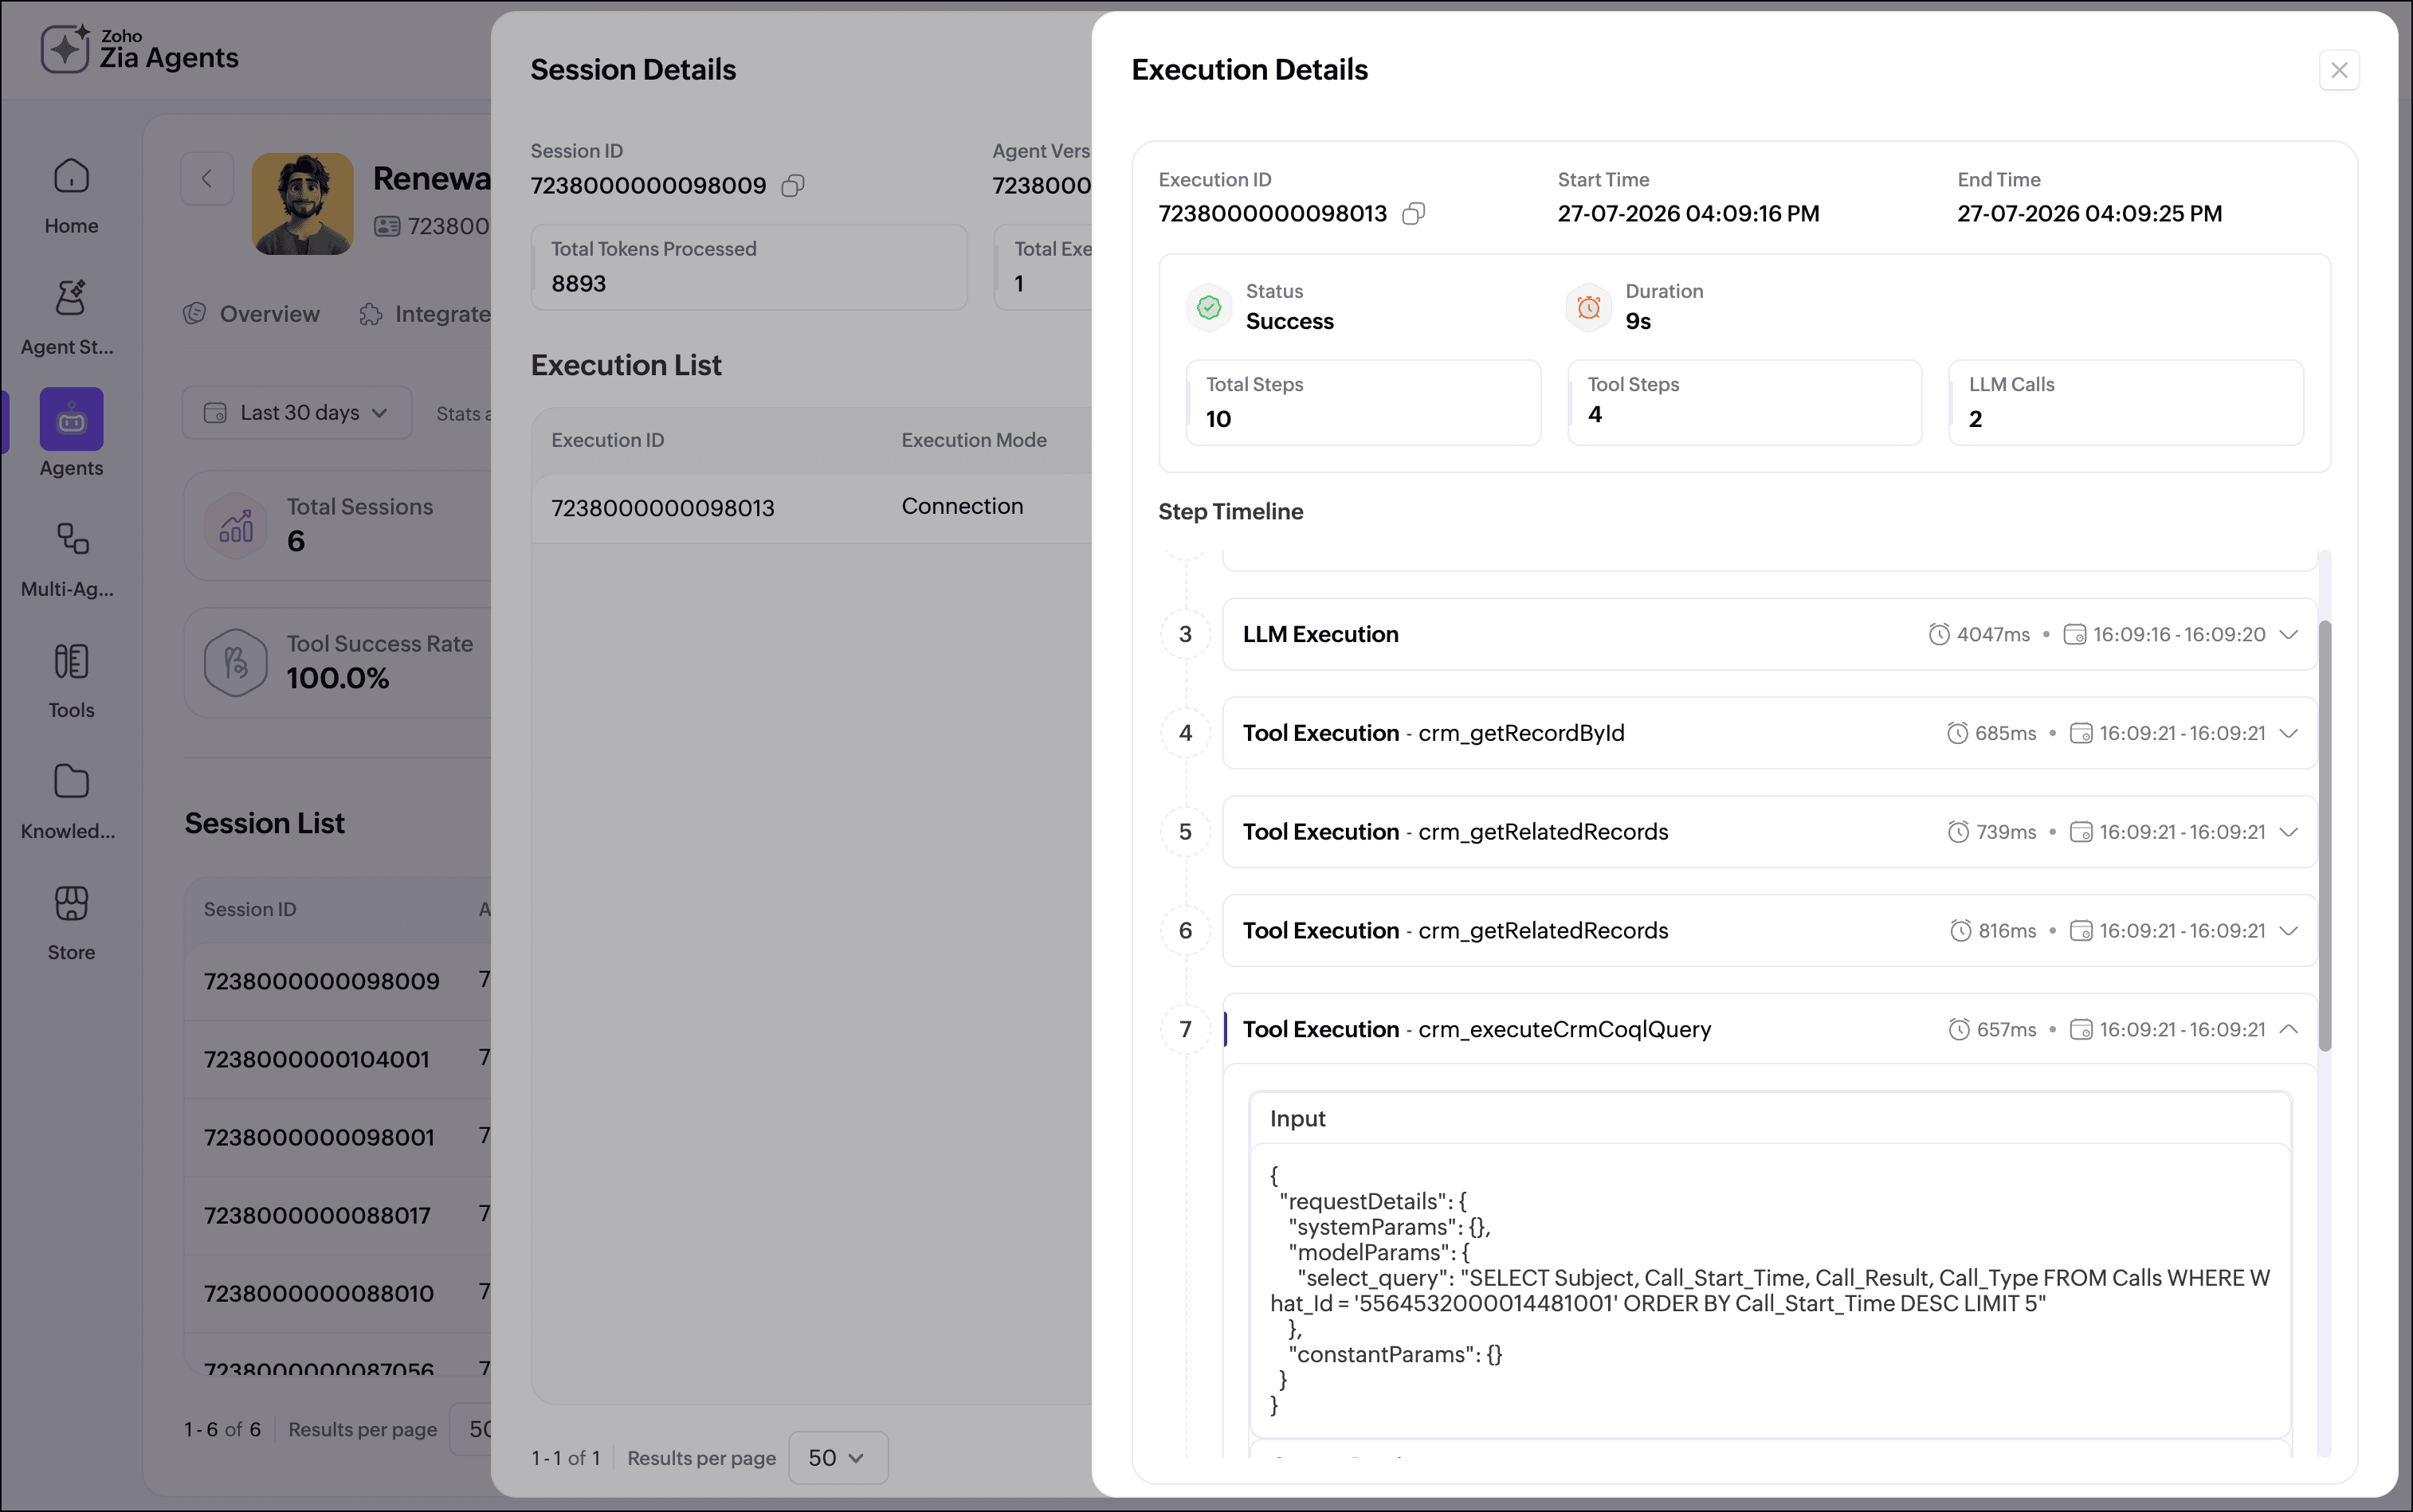Image resolution: width=2413 pixels, height=1512 pixels.
Task: Click the Tool Success Rate icon
Action: coord(236,662)
